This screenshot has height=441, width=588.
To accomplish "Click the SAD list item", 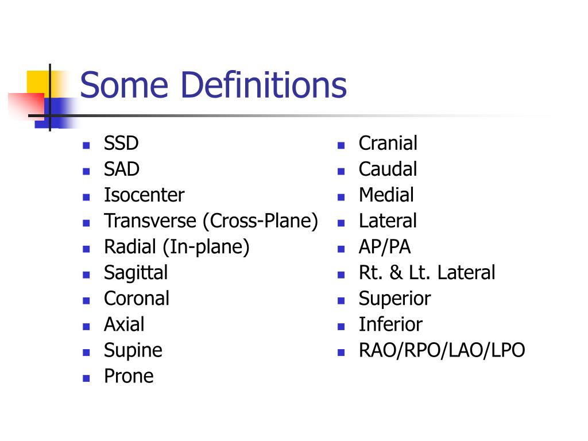I will [122, 169].
